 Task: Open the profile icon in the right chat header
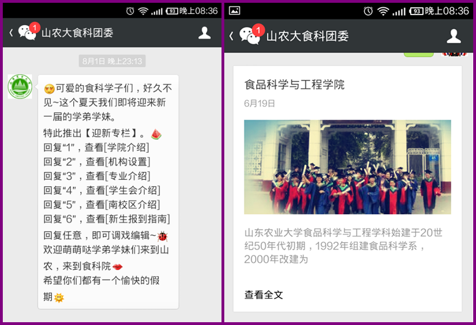pos(454,36)
